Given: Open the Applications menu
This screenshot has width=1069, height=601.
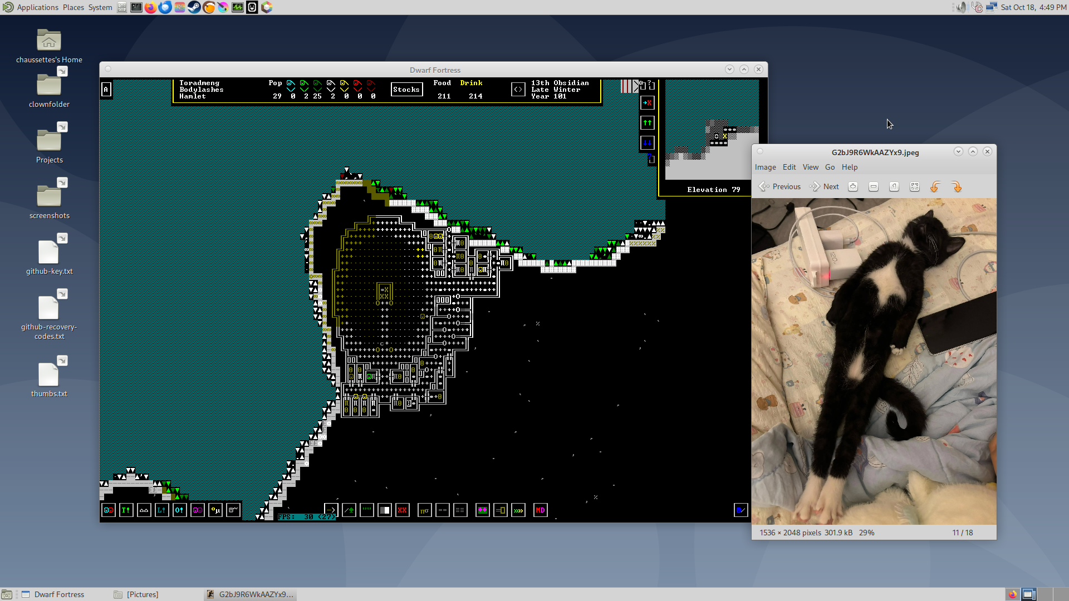Looking at the screenshot, I should 37,7.
